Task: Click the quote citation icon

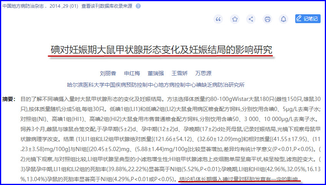Action: (218, 19)
